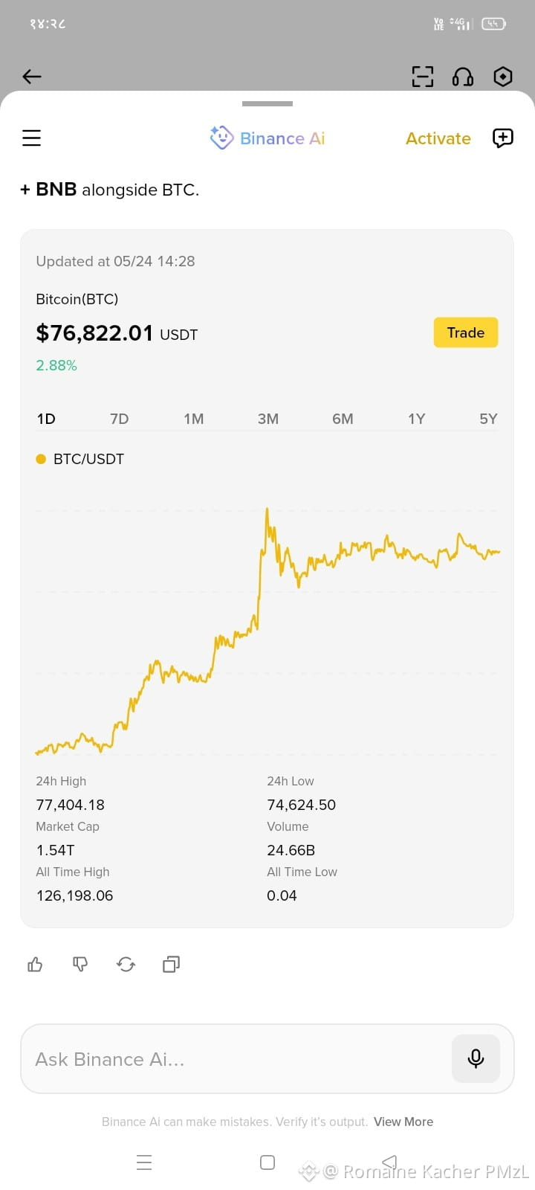Open the customer support headset icon
The width and height of the screenshot is (535, 1190).
pos(463,77)
